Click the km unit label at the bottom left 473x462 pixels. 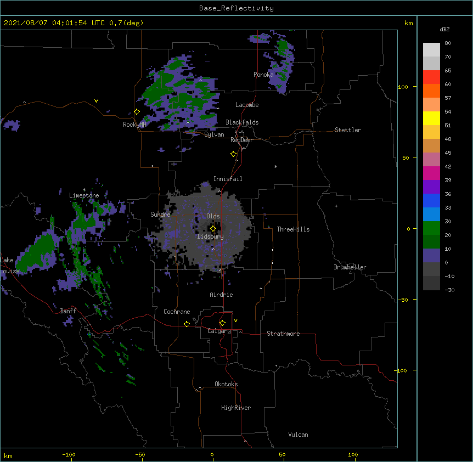(8, 455)
